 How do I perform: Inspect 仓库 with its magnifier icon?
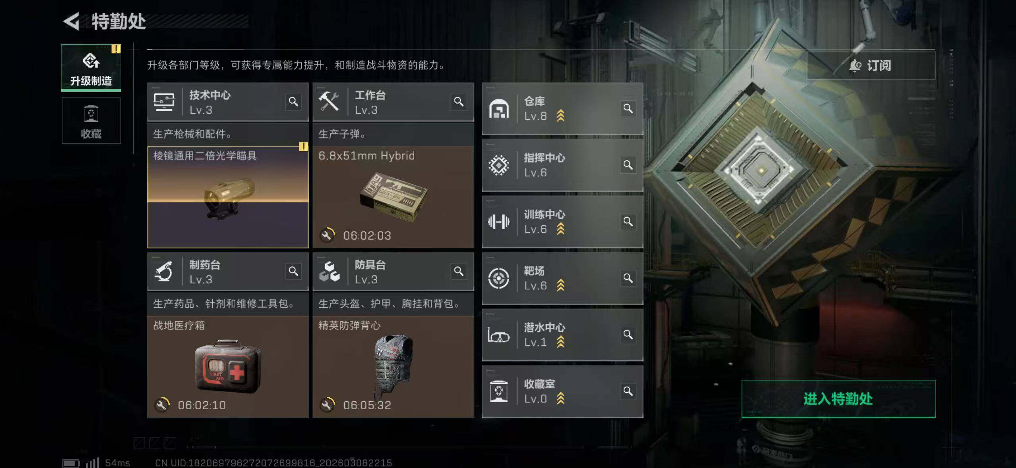(628, 108)
